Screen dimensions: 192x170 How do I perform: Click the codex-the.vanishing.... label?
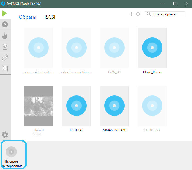pyautogui.click(x=76, y=72)
